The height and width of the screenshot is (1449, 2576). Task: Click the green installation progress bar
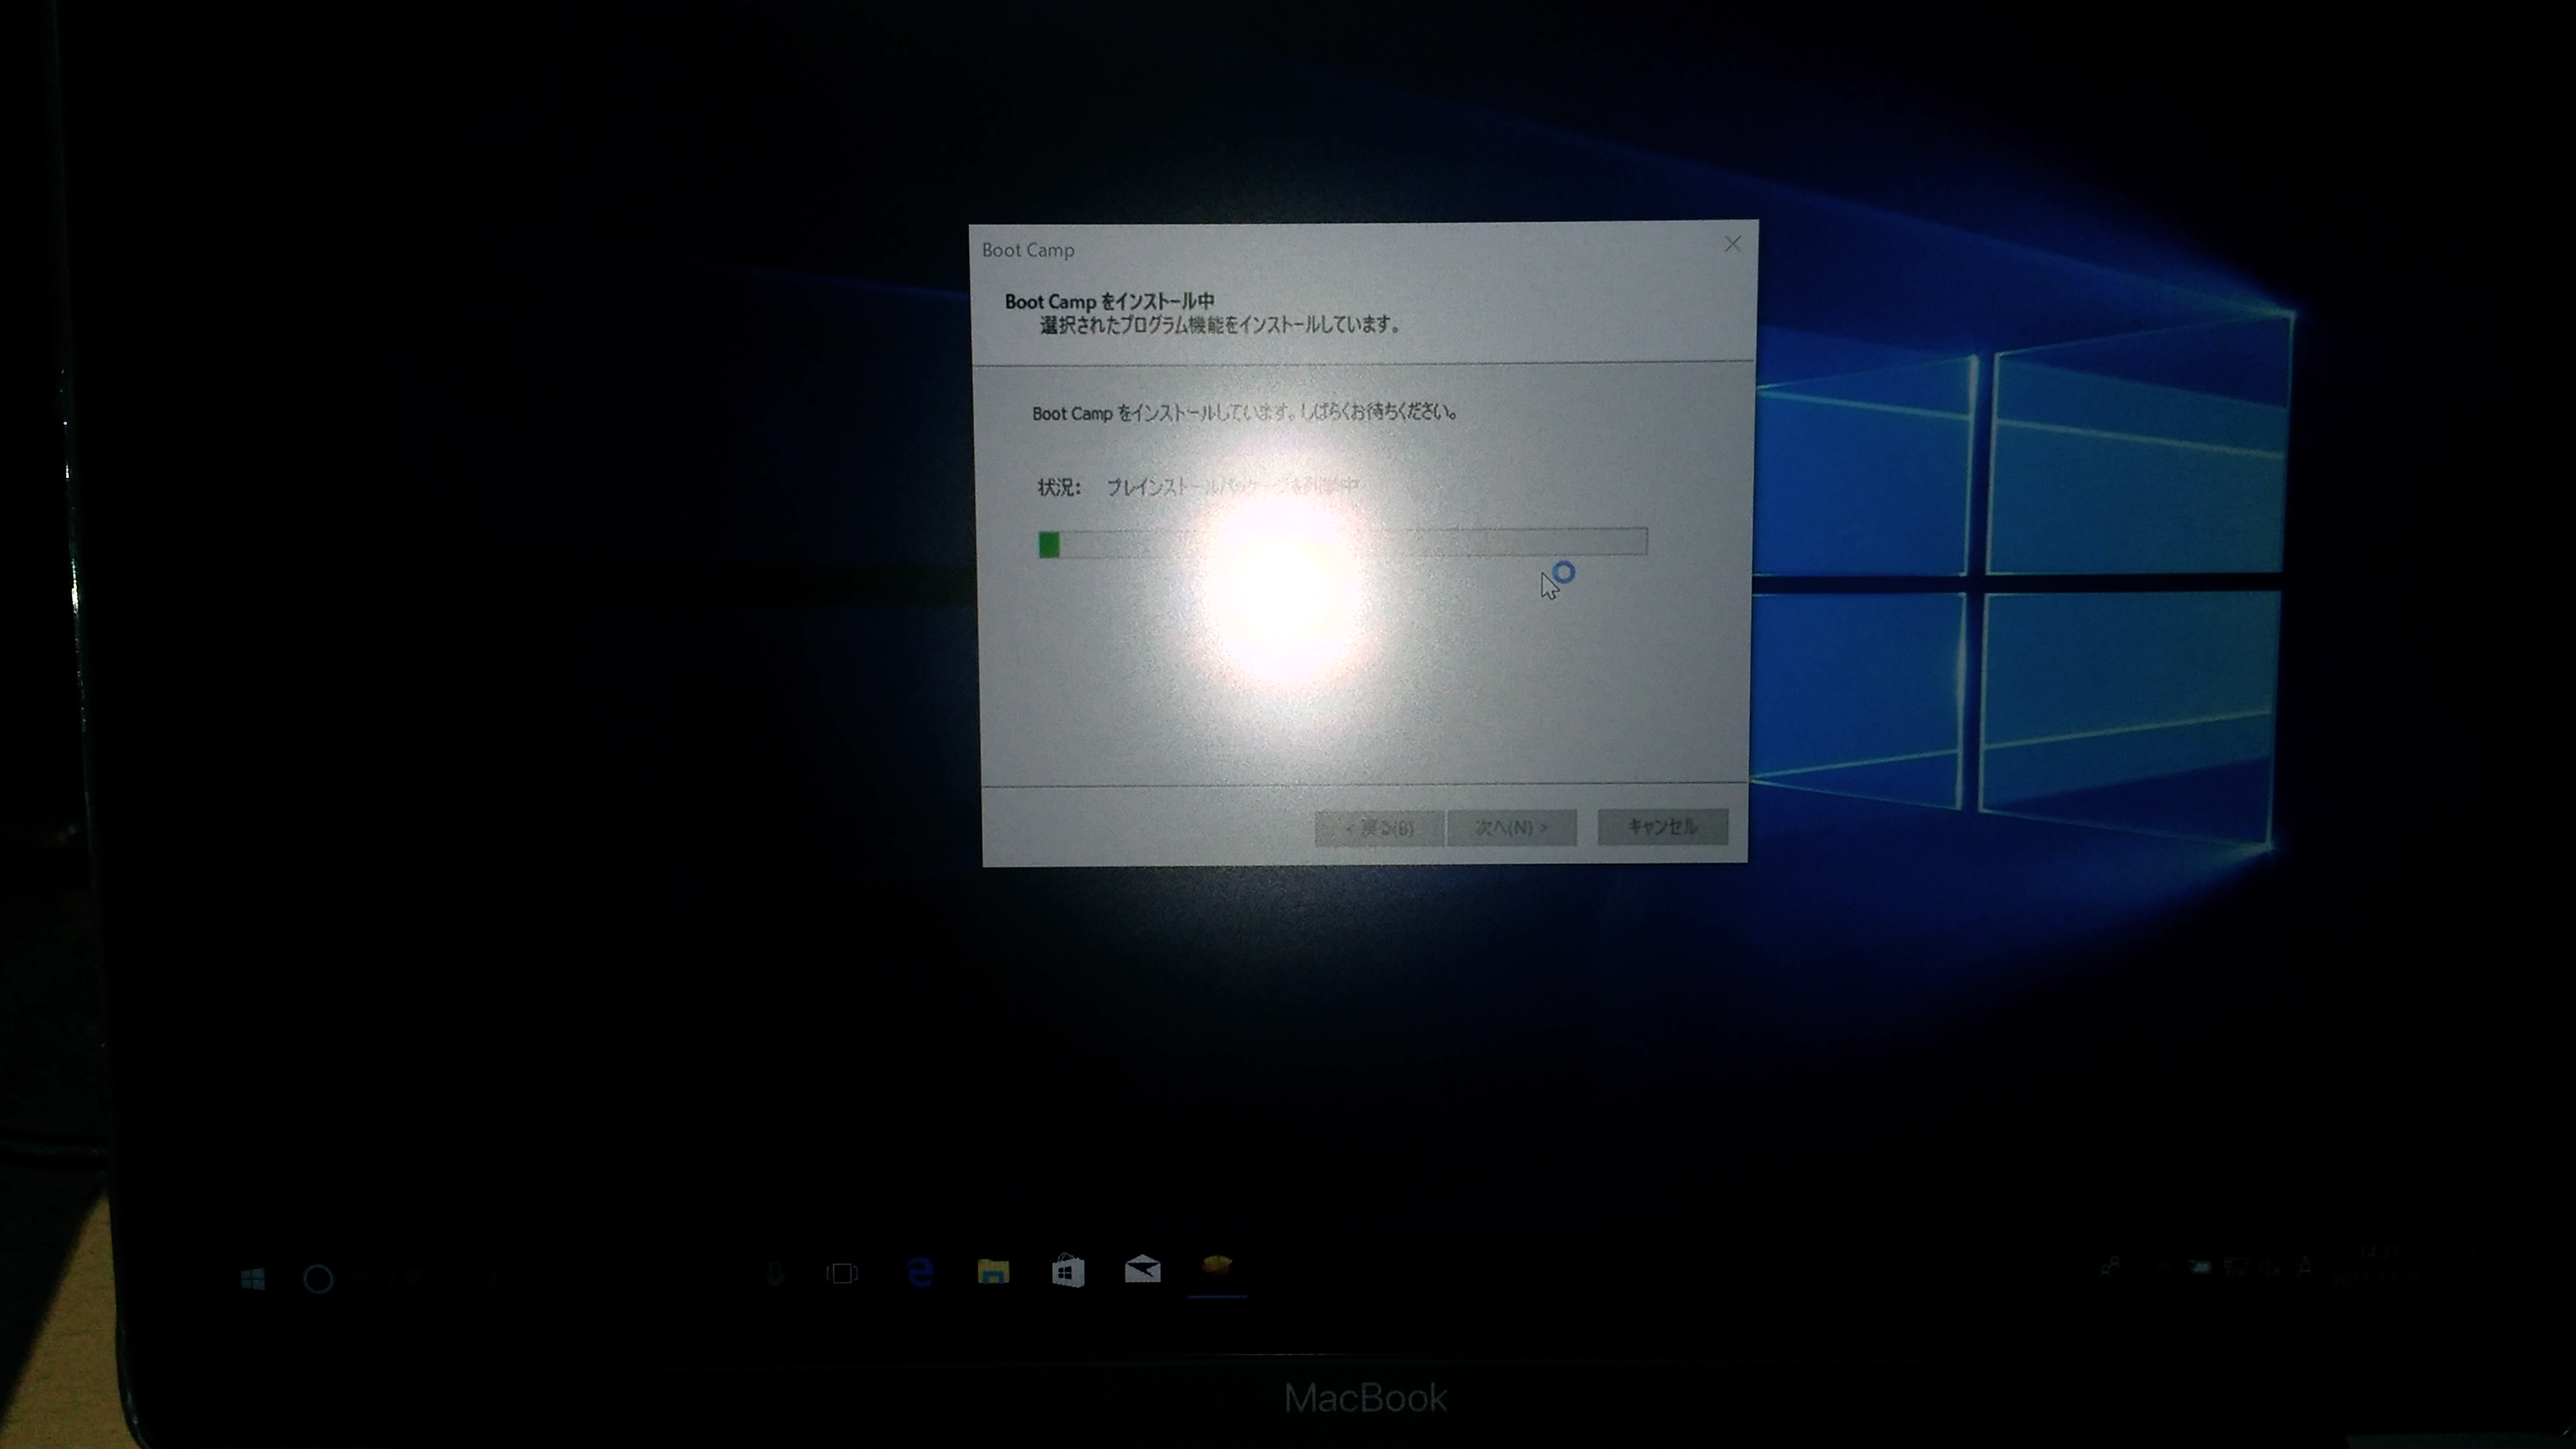(1343, 542)
